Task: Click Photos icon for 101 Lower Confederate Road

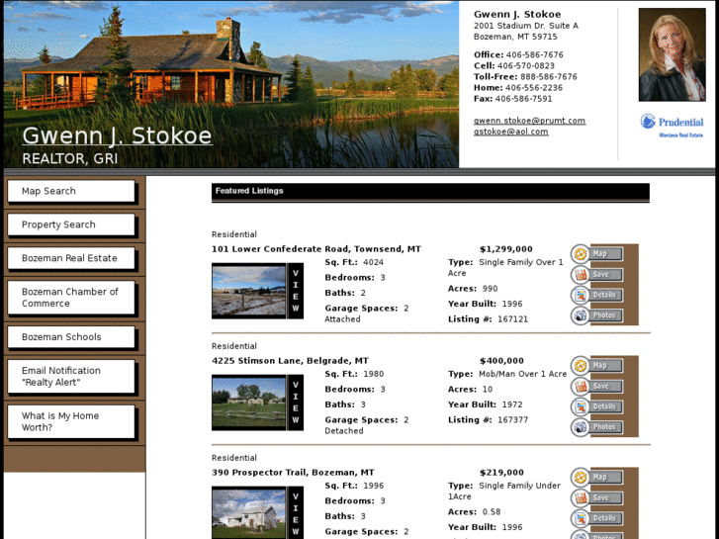Action: 581,315
